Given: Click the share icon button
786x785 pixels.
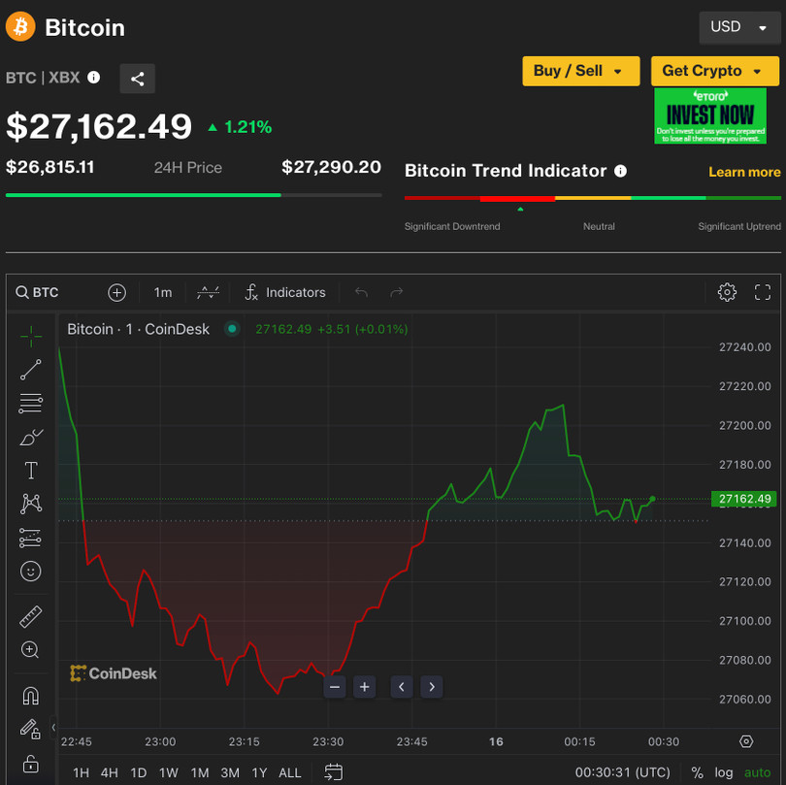Looking at the screenshot, I should [x=137, y=79].
